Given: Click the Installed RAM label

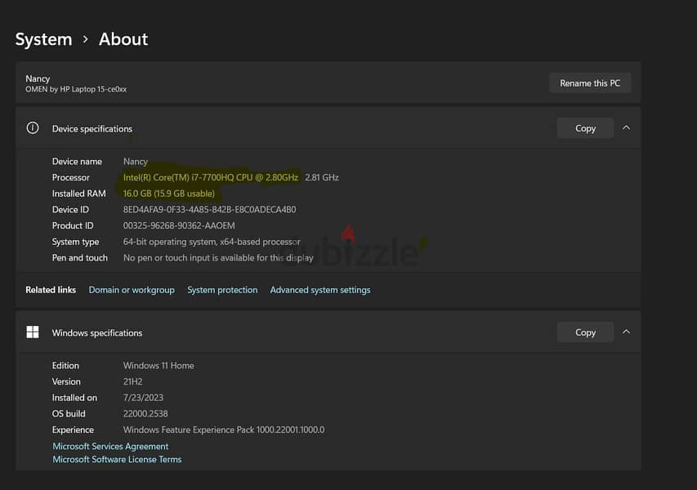Looking at the screenshot, I should (x=78, y=194).
